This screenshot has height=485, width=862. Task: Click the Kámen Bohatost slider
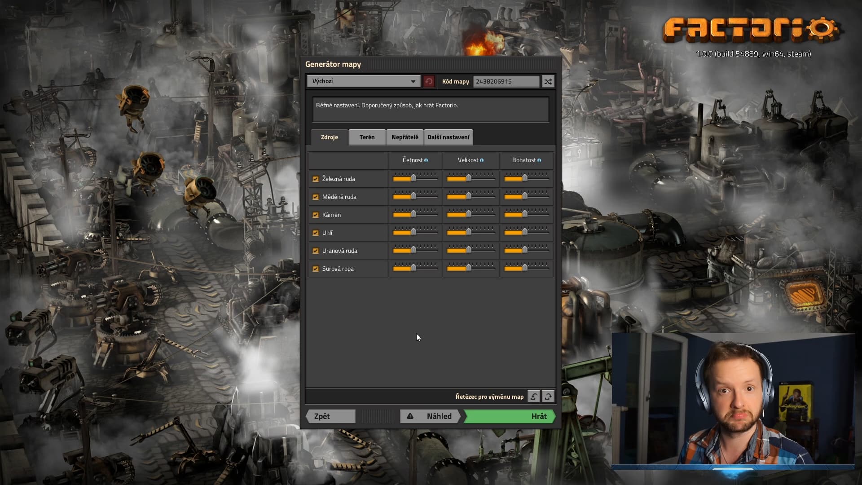tap(526, 214)
